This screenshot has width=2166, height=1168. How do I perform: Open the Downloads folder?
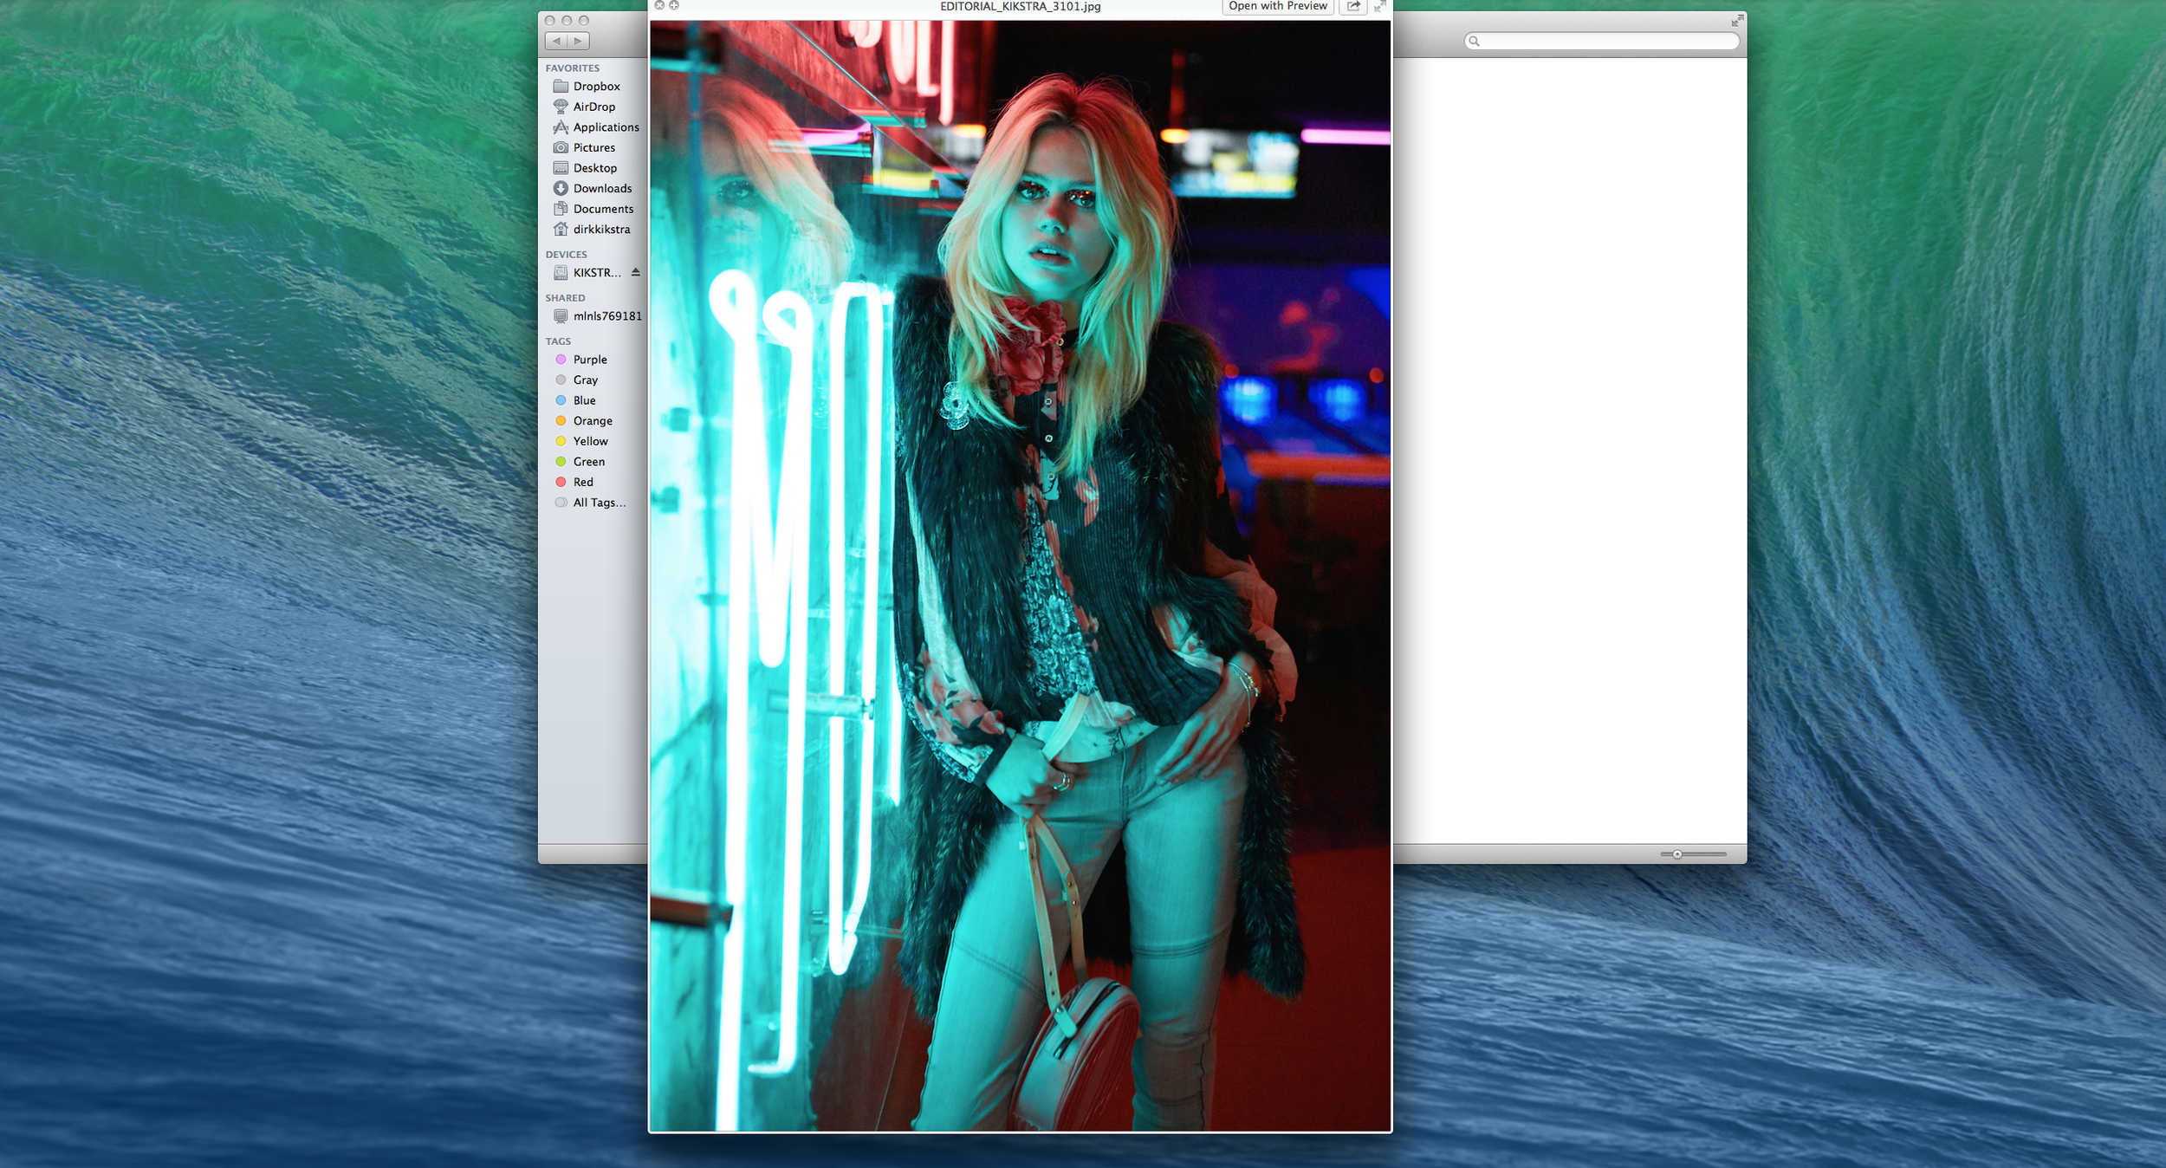[x=601, y=188]
